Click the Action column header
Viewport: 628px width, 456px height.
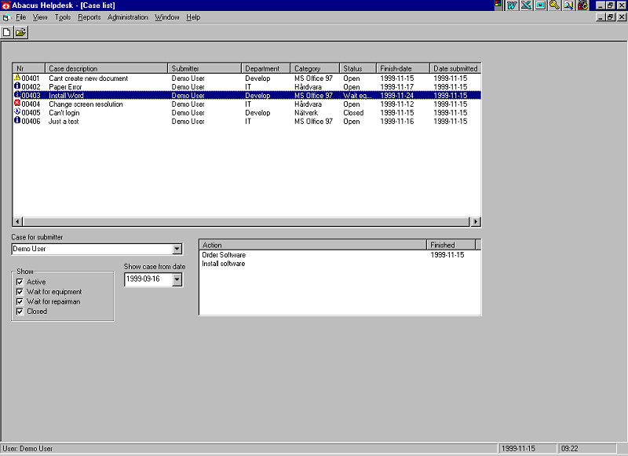pos(312,245)
